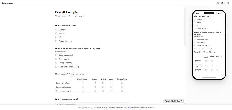
Task: Phone preview: Communication is clear Neutral radio
Action: point(217,65)
